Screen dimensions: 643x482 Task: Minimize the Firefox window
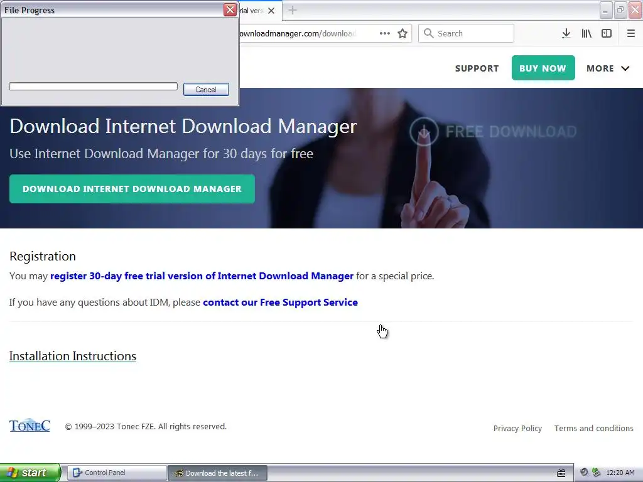click(606, 10)
